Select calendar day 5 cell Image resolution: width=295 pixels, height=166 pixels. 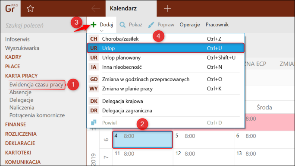coord(204,140)
